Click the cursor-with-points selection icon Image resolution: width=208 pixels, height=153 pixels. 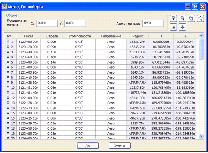coord(200,18)
